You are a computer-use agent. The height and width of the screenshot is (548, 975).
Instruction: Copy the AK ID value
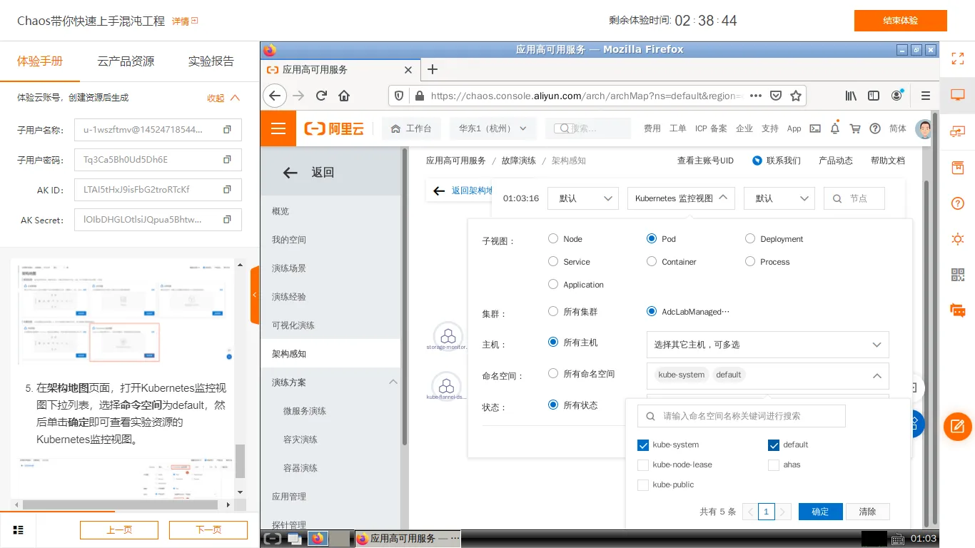(227, 190)
